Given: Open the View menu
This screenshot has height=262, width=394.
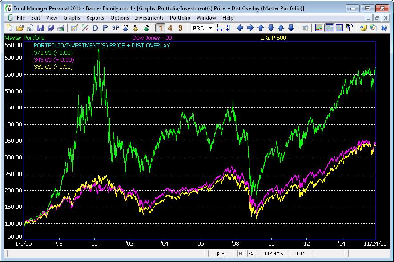Looking at the screenshot, I should pyautogui.click(x=52, y=18).
